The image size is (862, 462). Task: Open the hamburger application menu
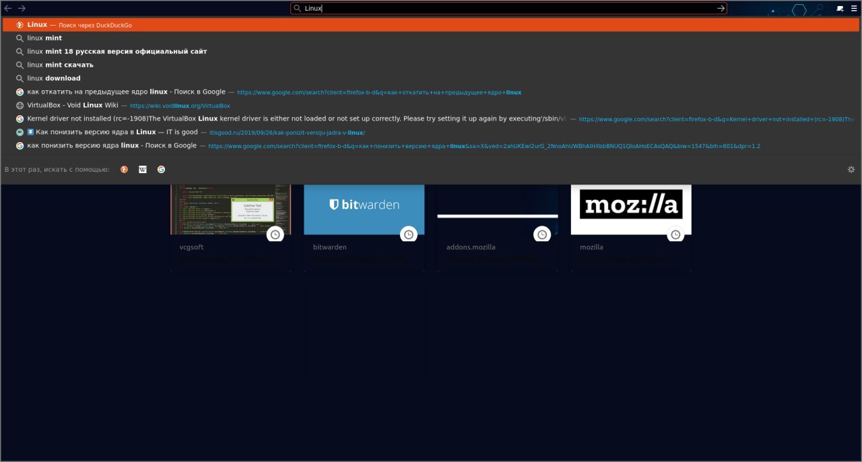(853, 8)
